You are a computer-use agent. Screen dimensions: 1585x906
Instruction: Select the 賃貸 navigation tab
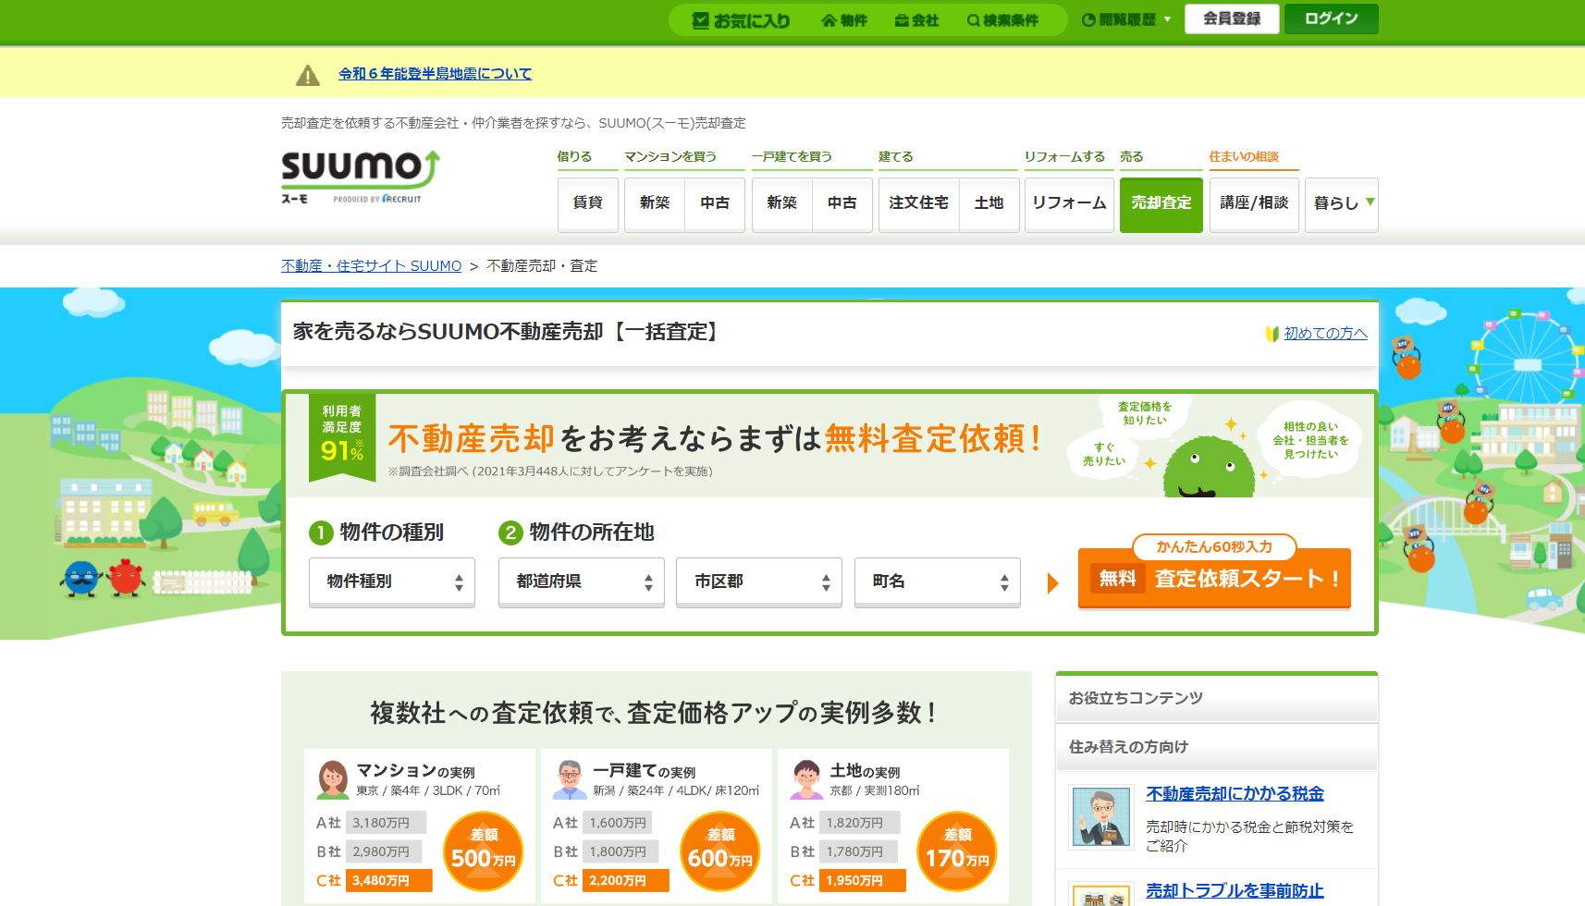[x=587, y=203]
